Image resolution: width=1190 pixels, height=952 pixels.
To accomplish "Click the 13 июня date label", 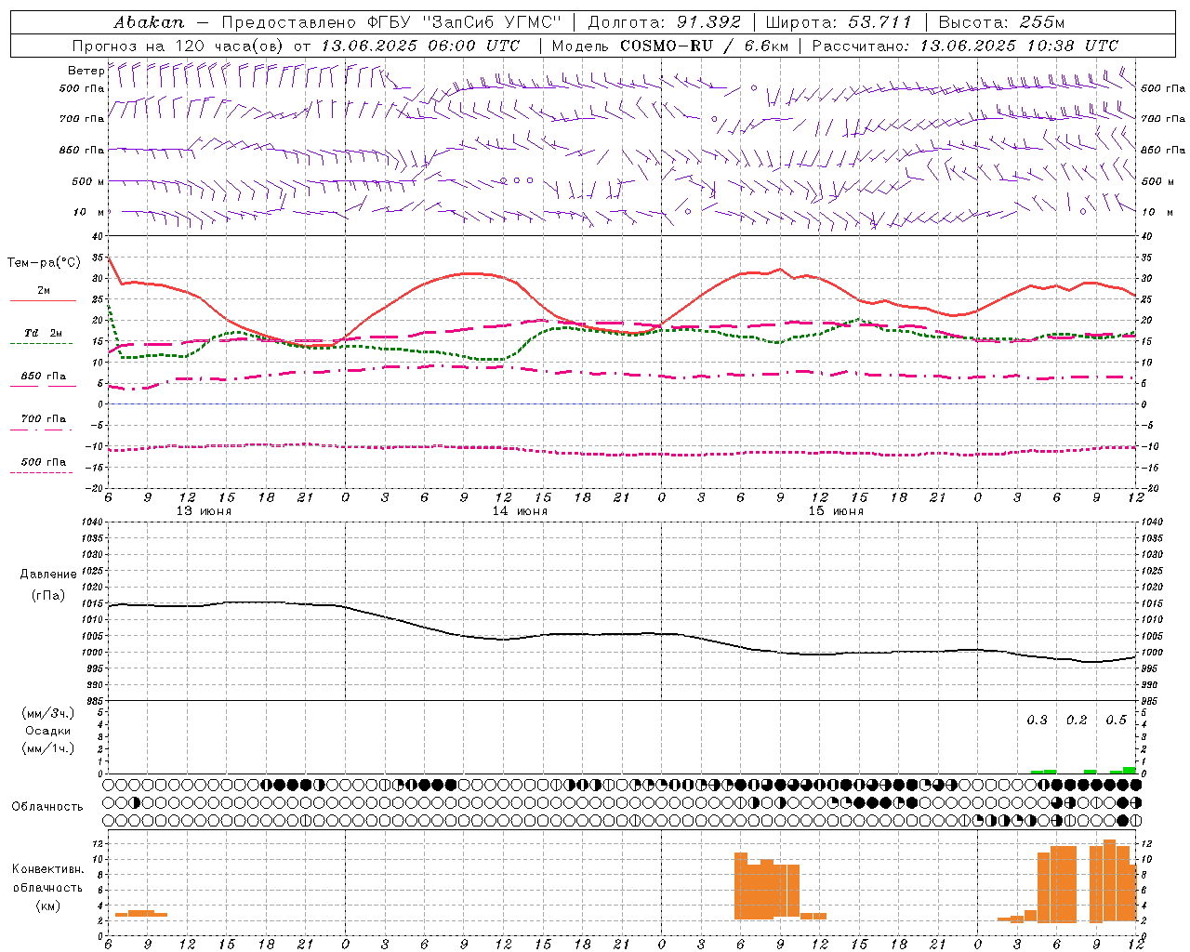I will pos(204,511).
